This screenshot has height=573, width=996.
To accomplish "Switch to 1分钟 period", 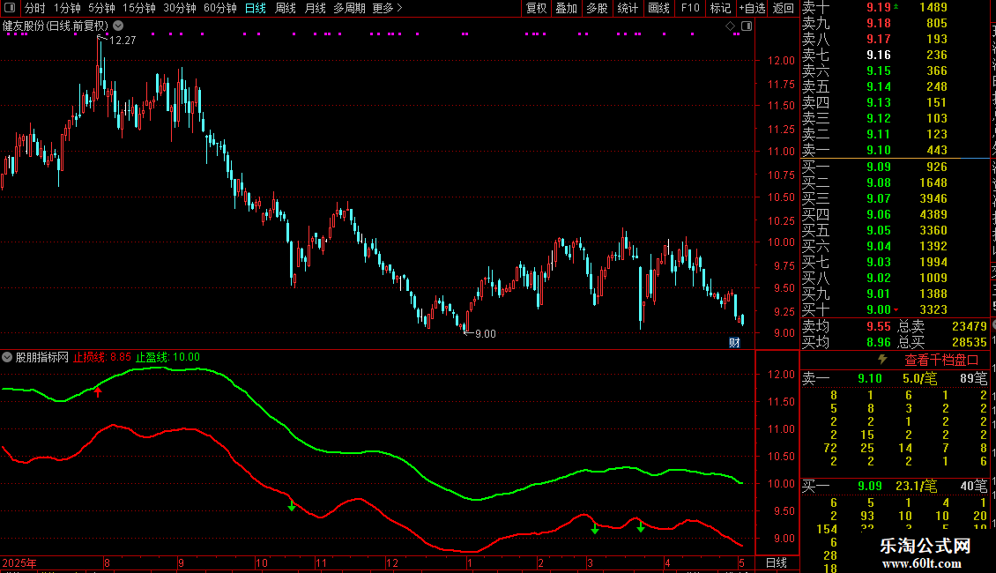I will pos(67,8).
